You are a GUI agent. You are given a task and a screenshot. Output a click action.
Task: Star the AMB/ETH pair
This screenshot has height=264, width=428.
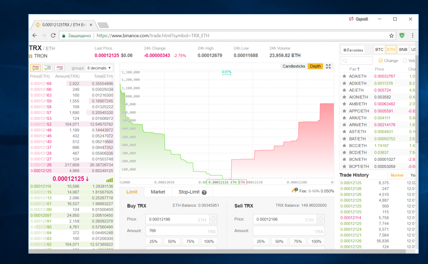(344, 104)
